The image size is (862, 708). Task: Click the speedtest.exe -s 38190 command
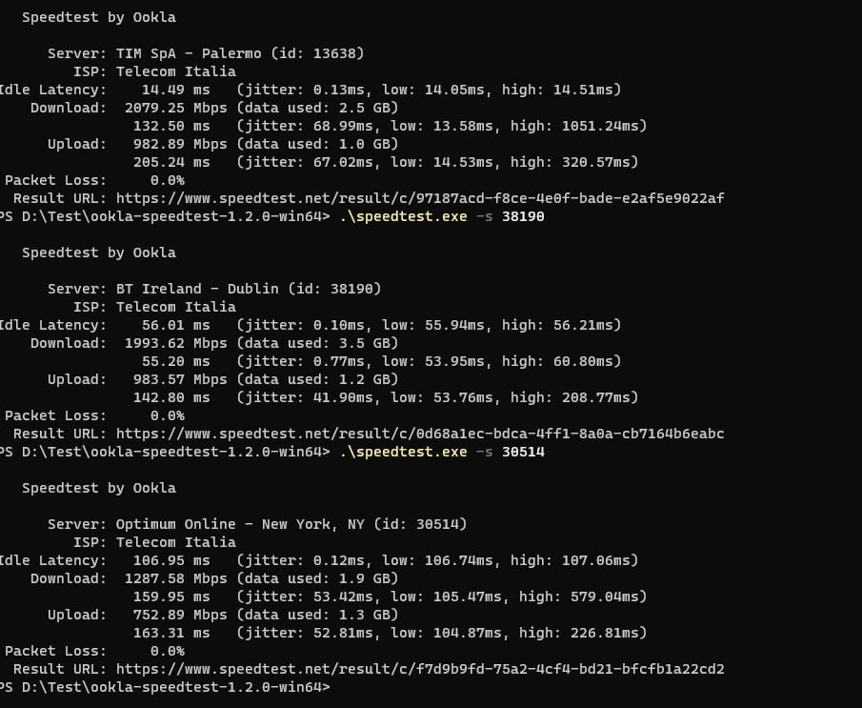[442, 216]
